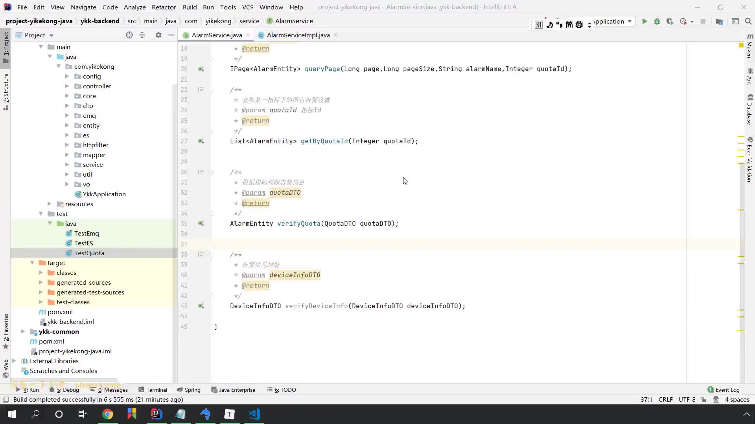Viewport: 755px width, 424px height.
Task: Click the CRLF line separator in status bar
Action: [665, 400]
